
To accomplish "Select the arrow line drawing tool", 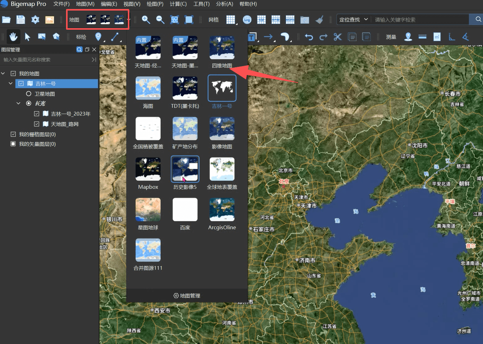I will (268, 37).
